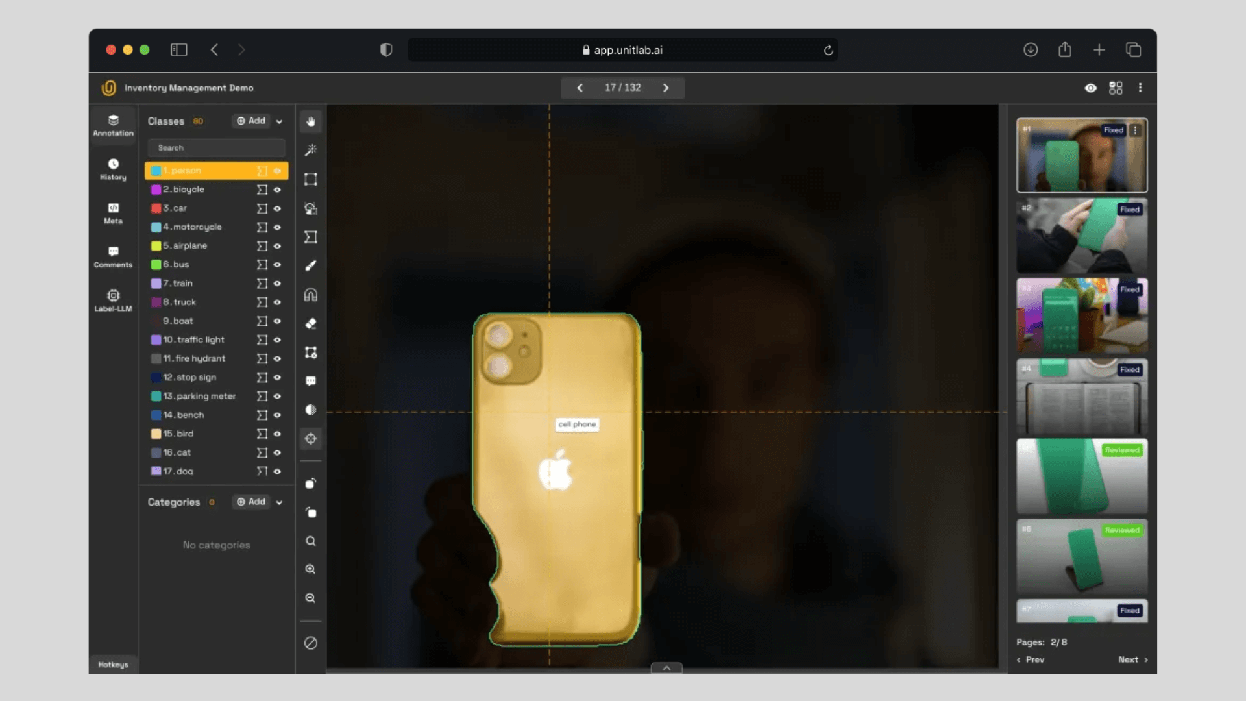Expand the bottom panel chevron

coord(666,668)
